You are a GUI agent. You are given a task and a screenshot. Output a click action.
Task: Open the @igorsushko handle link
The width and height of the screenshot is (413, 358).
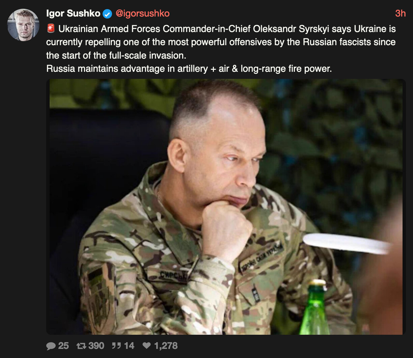tap(142, 13)
